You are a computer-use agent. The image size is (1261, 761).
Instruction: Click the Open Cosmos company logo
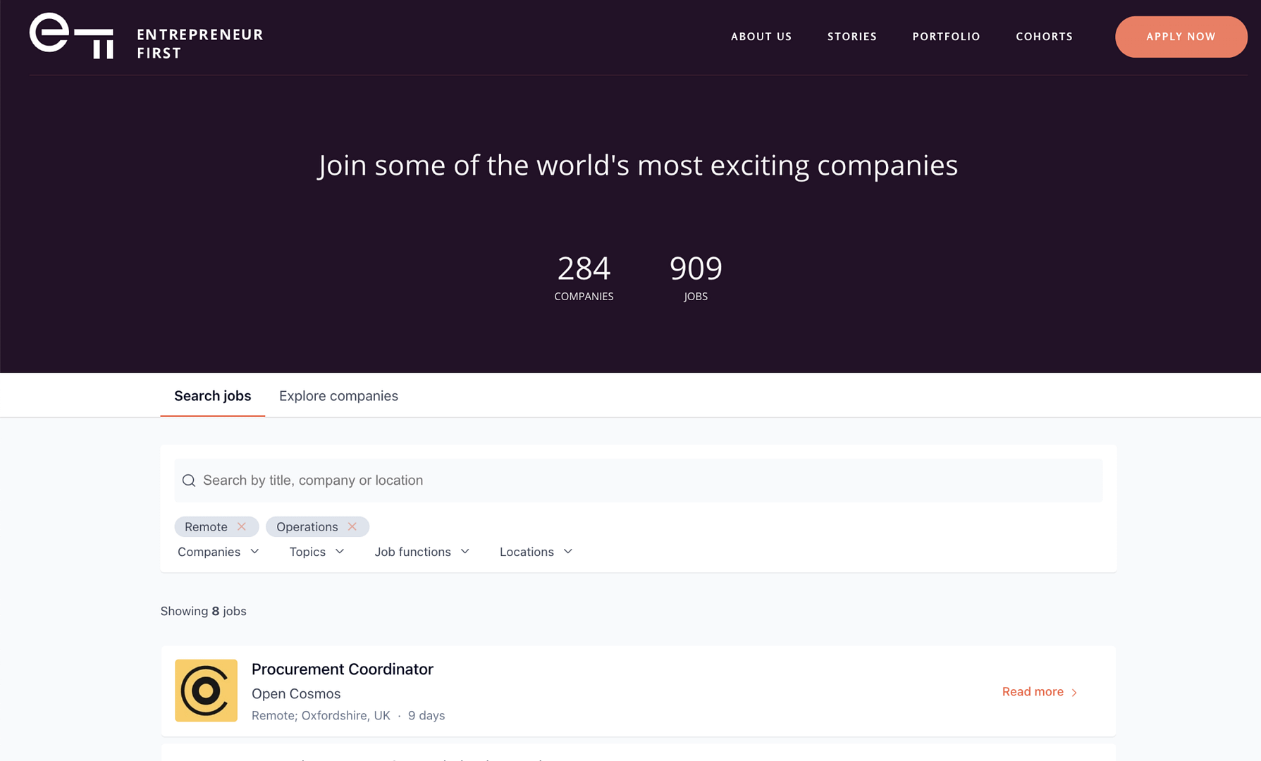(x=206, y=691)
